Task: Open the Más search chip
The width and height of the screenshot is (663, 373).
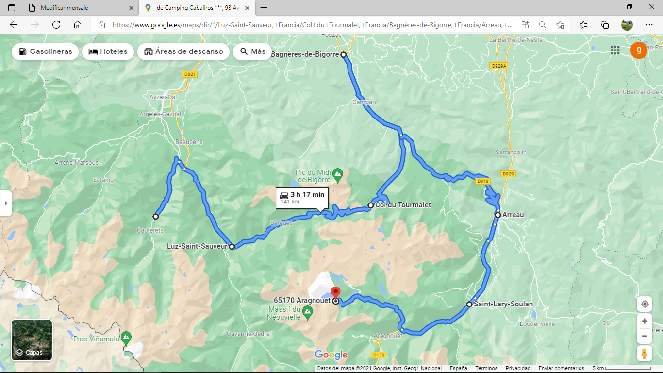Action: click(252, 51)
